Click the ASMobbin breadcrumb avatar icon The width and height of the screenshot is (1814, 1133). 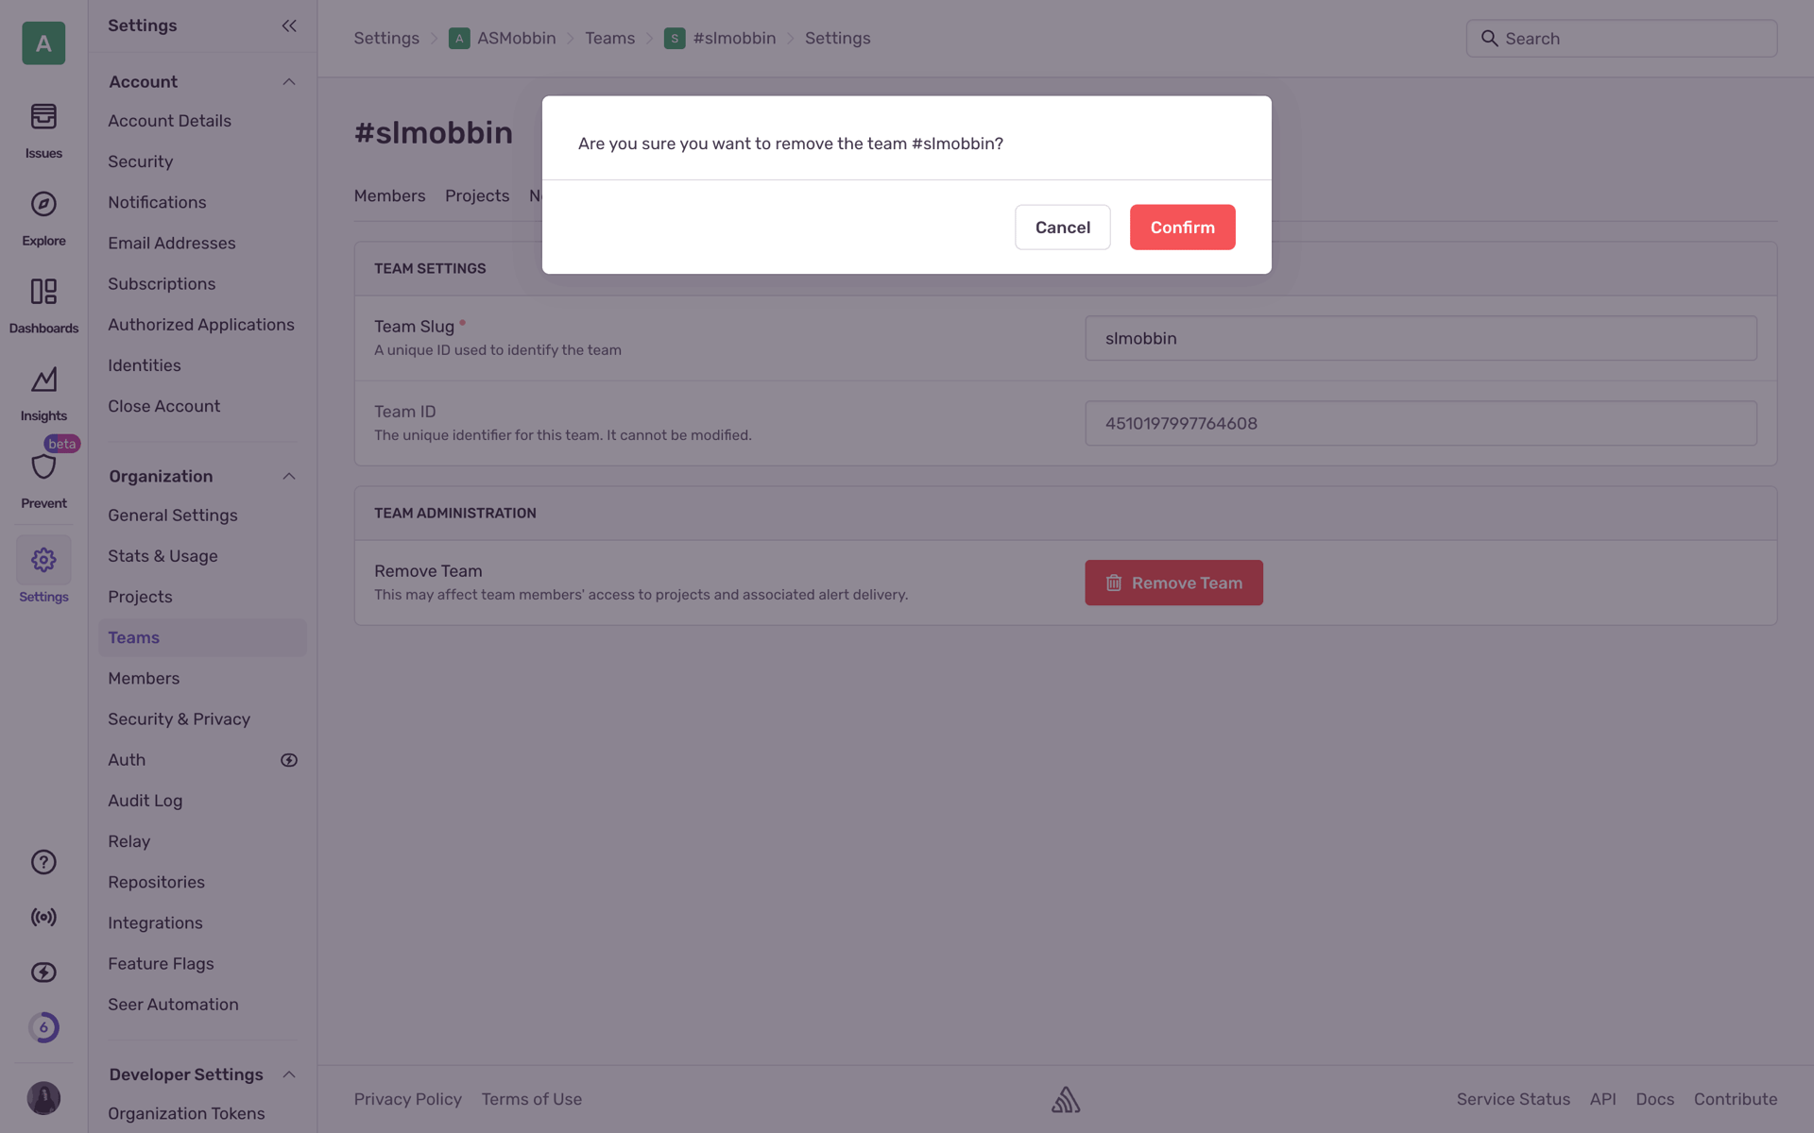coord(459,39)
